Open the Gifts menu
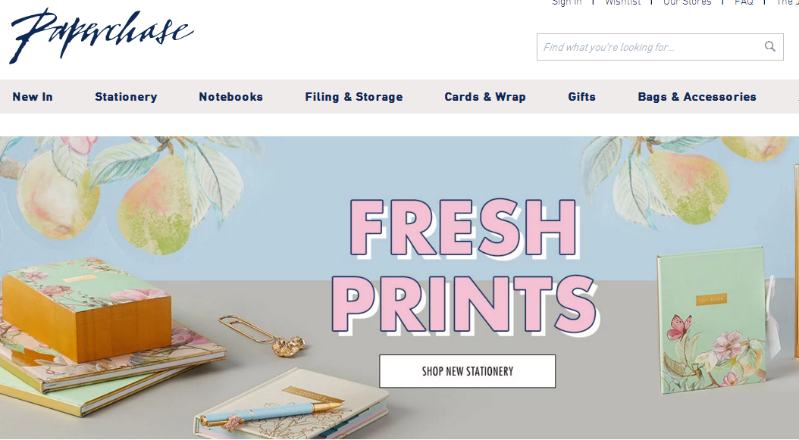799x440 pixels. pyautogui.click(x=582, y=97)
